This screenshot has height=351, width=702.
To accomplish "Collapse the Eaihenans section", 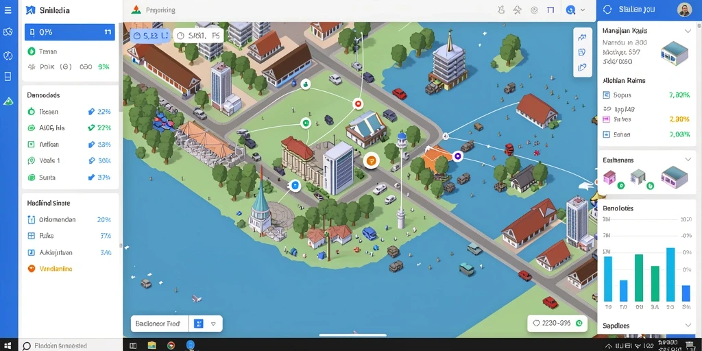I will click(x=688, y=159).
